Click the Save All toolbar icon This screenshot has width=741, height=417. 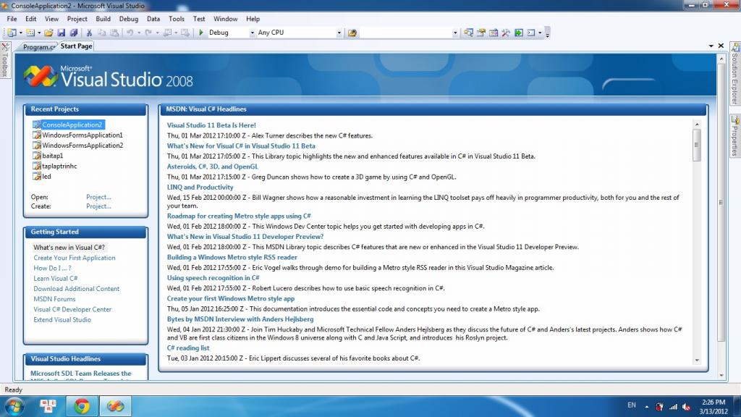point(74,33)
